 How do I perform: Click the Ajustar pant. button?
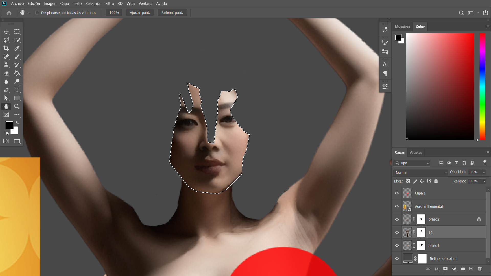pyautogui.click(x=140, y=13)
